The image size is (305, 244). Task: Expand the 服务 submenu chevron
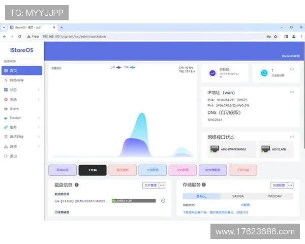[x=39, y=127]
